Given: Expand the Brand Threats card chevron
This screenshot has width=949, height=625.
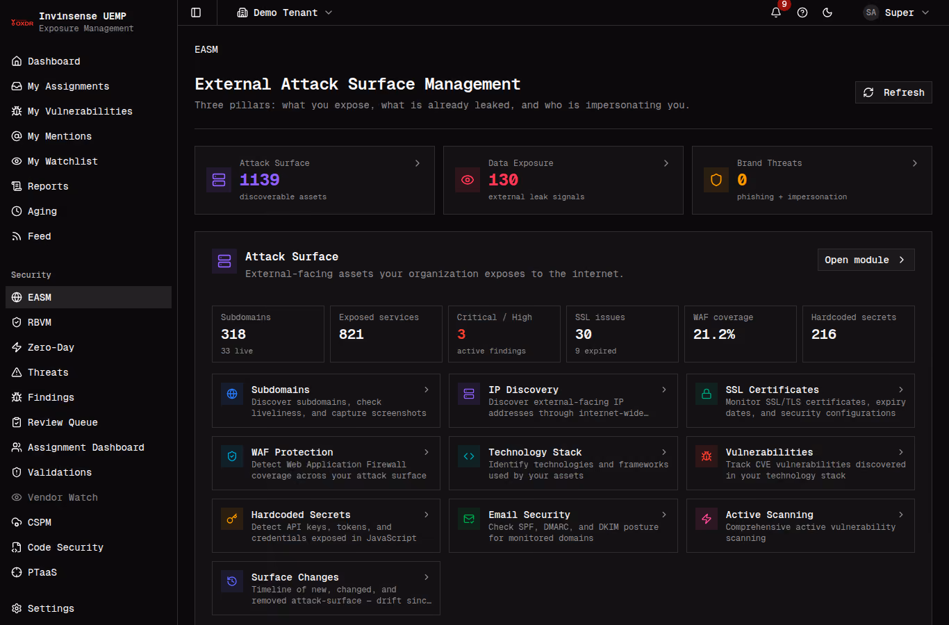Looking at the screenshot, I should tap(915, 163).
